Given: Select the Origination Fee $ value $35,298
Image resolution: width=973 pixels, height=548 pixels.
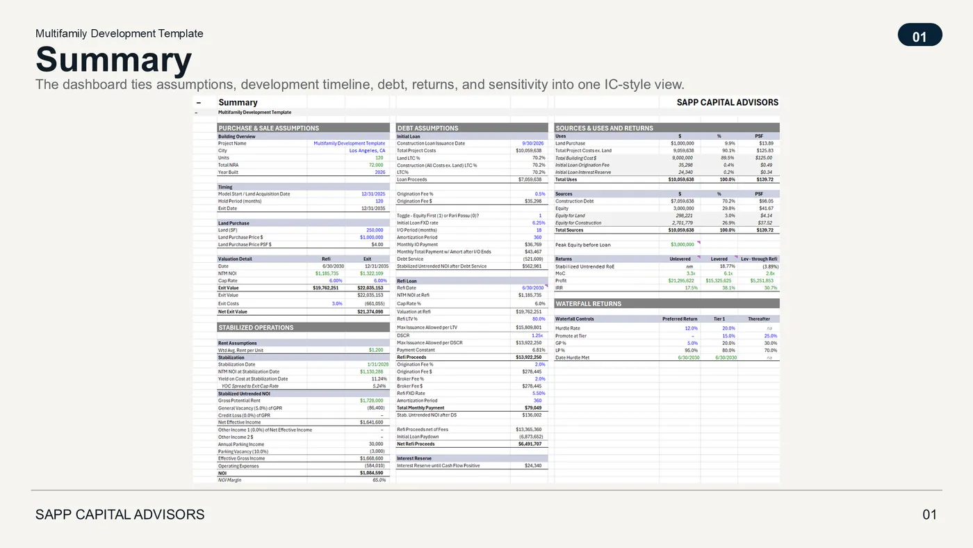Looking at the screenshot, I should (532, 201).
